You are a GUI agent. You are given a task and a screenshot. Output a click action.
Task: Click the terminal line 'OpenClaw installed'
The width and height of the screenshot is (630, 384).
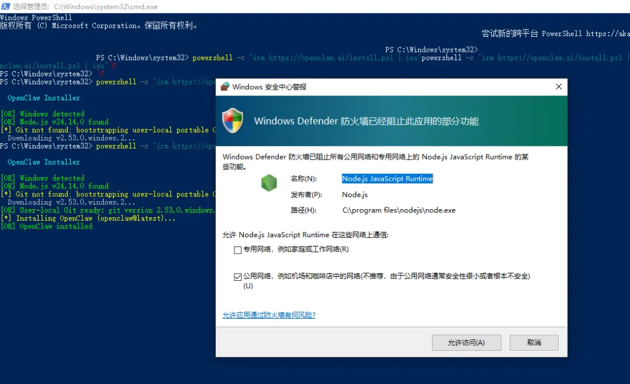(47, 226)
